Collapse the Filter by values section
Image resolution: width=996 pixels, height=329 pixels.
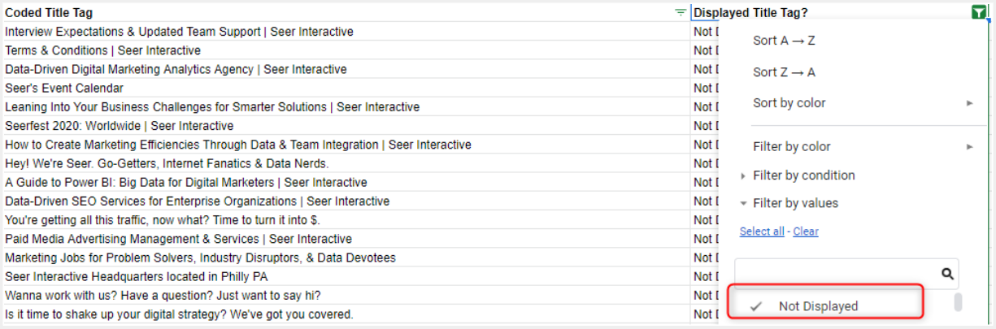795,203
